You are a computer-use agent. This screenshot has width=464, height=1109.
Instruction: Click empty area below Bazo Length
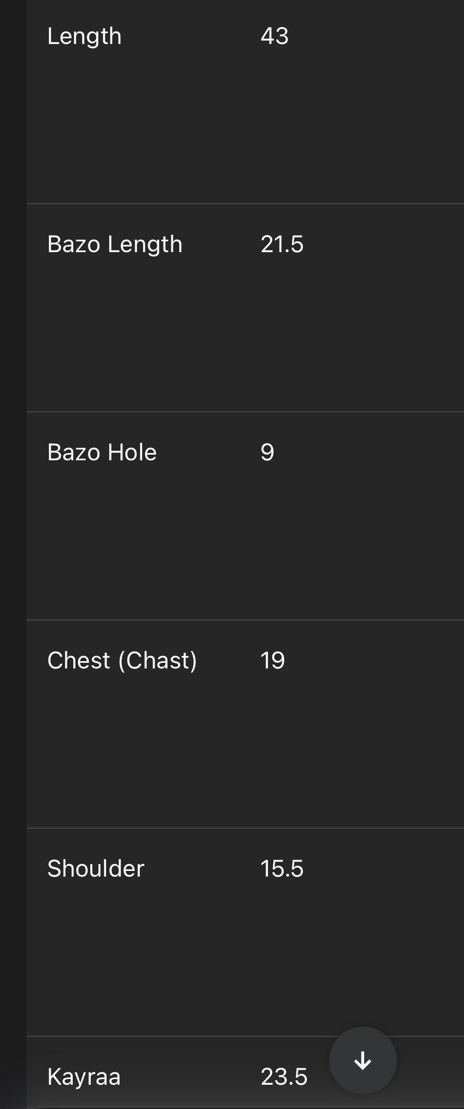click(242, 338)
